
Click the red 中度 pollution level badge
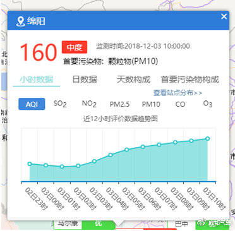75,47
